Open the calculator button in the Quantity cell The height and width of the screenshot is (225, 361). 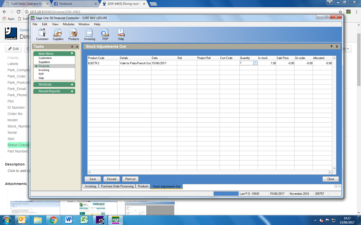pos(255,63)
